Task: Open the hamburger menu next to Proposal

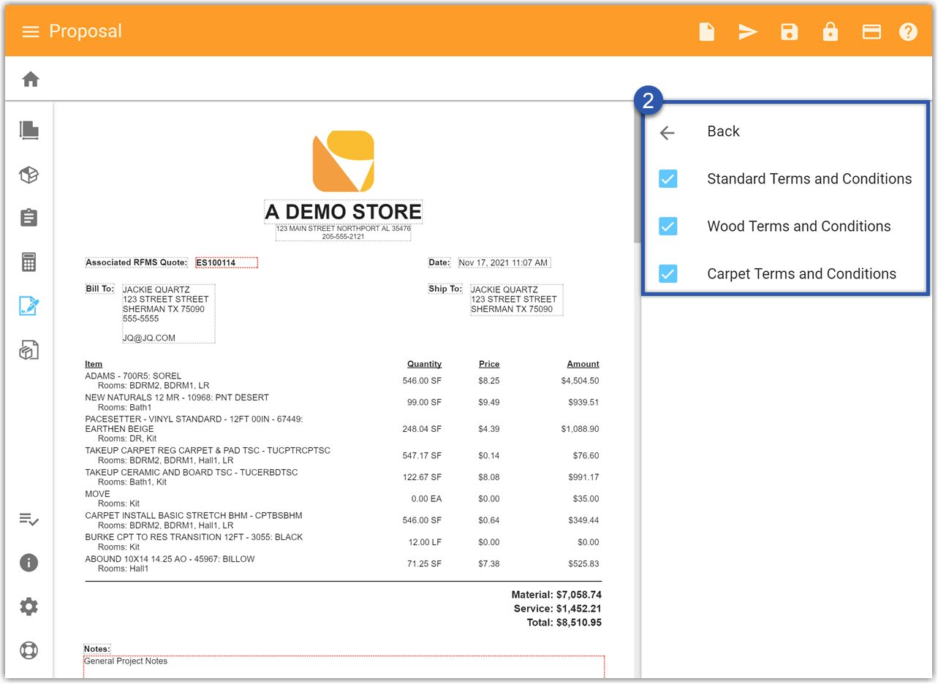Action: [31, 31]
